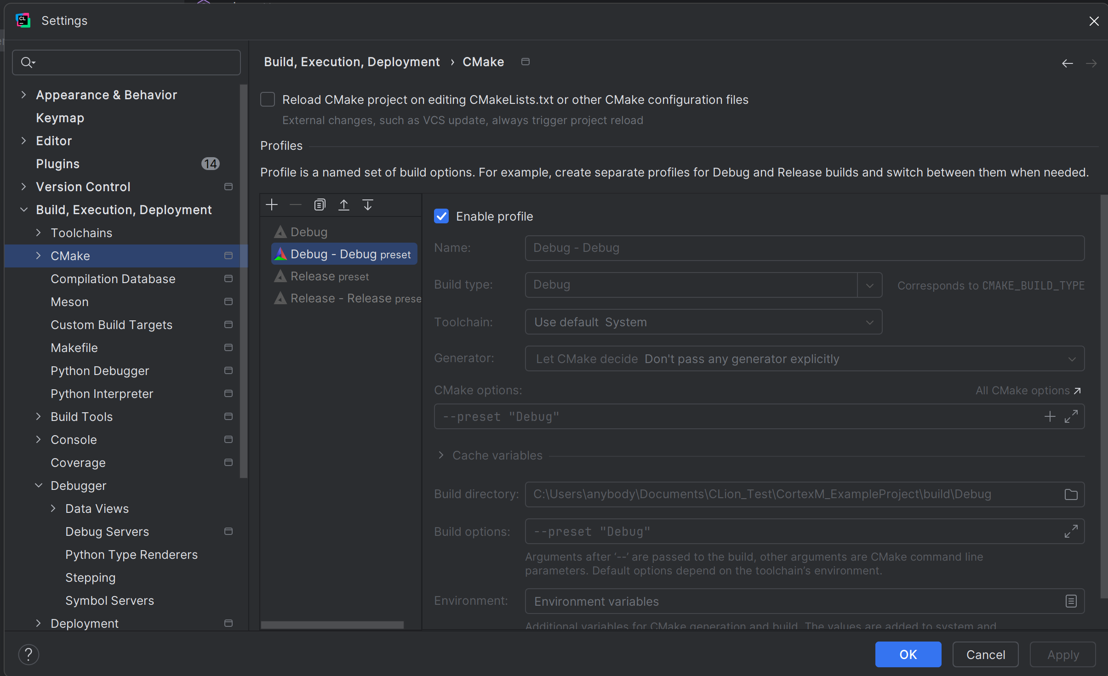The width and height of the screenshot is (1108, 676).
Task: Click the add profile plus icon
Action: [x=272, y=205]
